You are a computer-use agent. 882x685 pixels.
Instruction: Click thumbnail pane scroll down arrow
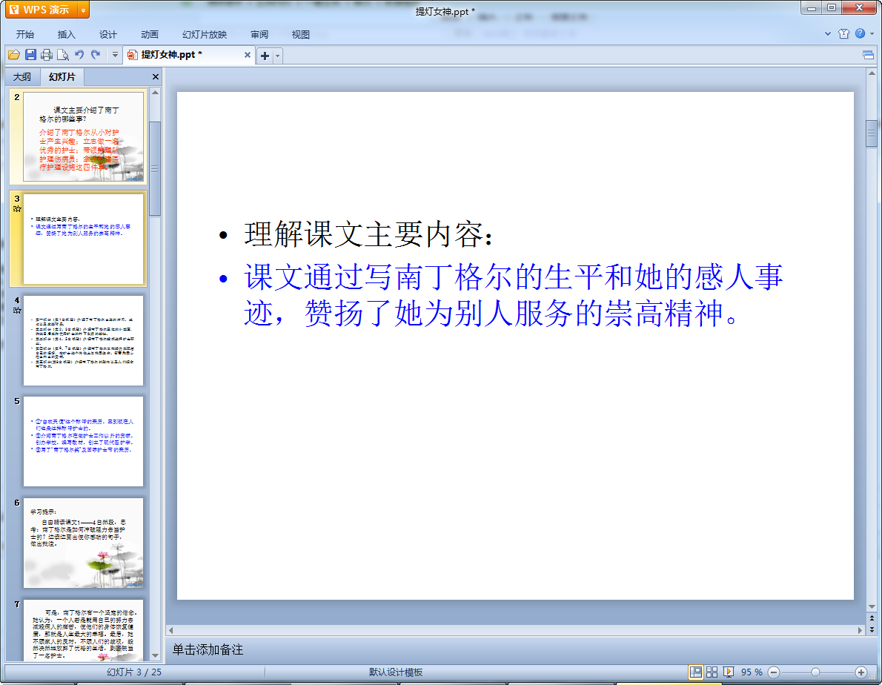[155, 656]
